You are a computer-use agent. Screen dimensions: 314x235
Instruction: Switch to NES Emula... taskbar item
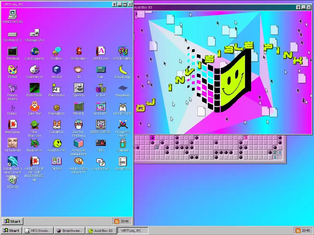(38, 230)
